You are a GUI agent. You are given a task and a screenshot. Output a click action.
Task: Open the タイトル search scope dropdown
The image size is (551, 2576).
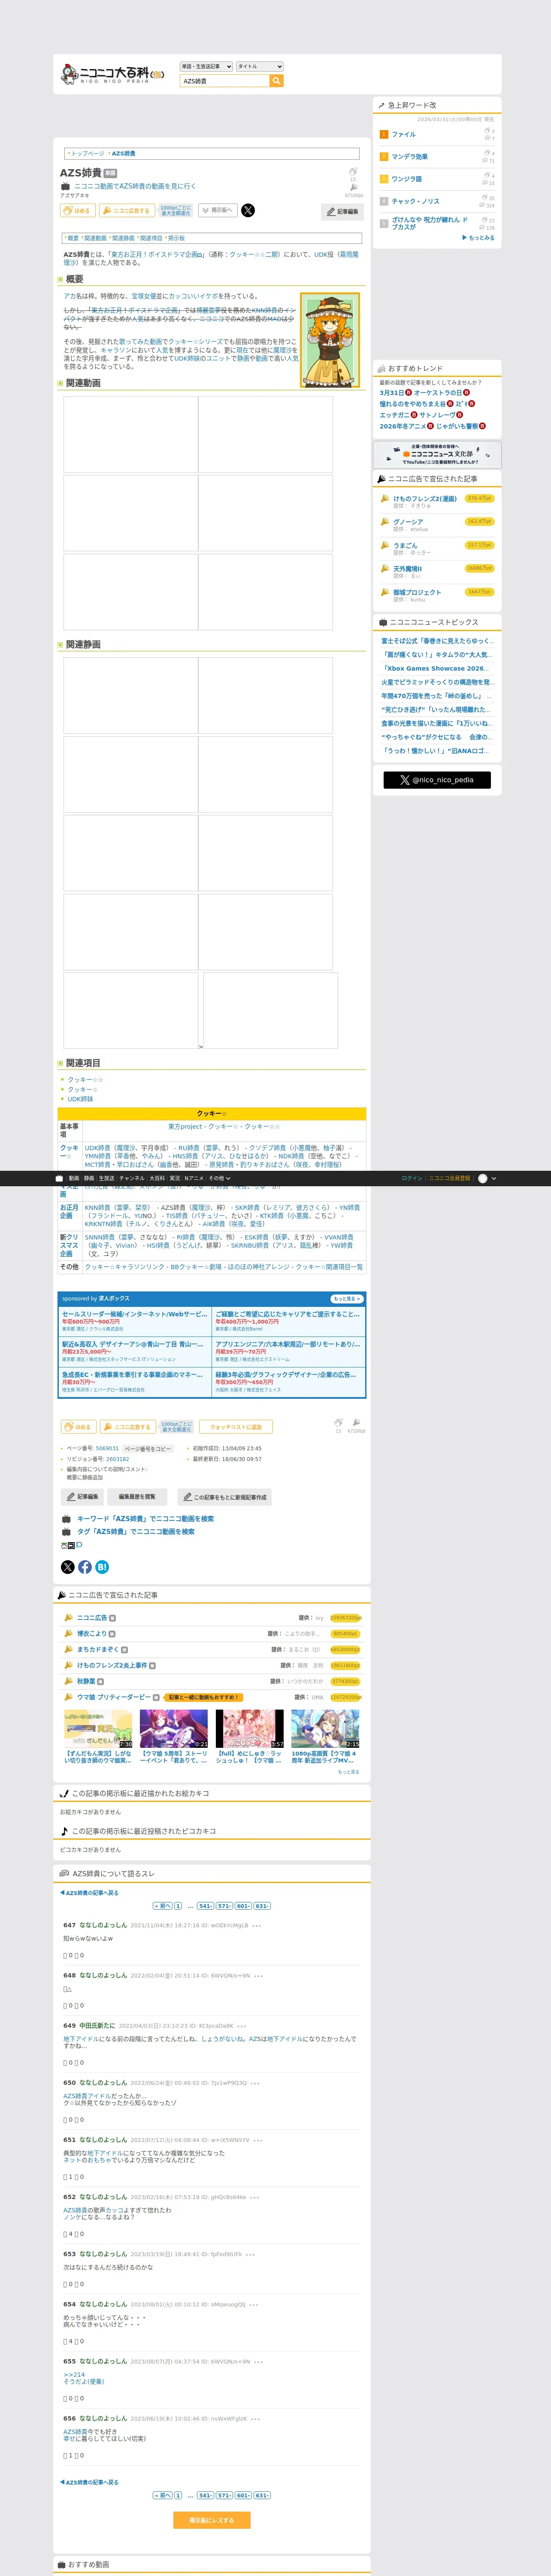[260, 67]
